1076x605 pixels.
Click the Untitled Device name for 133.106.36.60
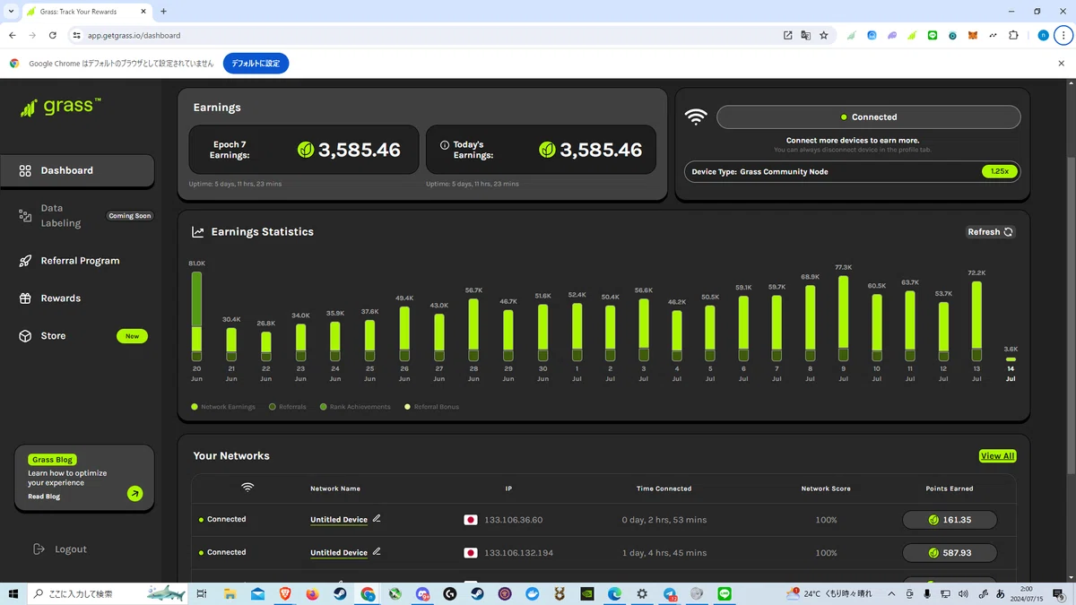coord(339,520)
